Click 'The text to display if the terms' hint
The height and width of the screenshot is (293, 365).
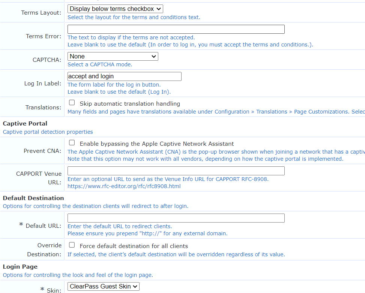(131, 37)
